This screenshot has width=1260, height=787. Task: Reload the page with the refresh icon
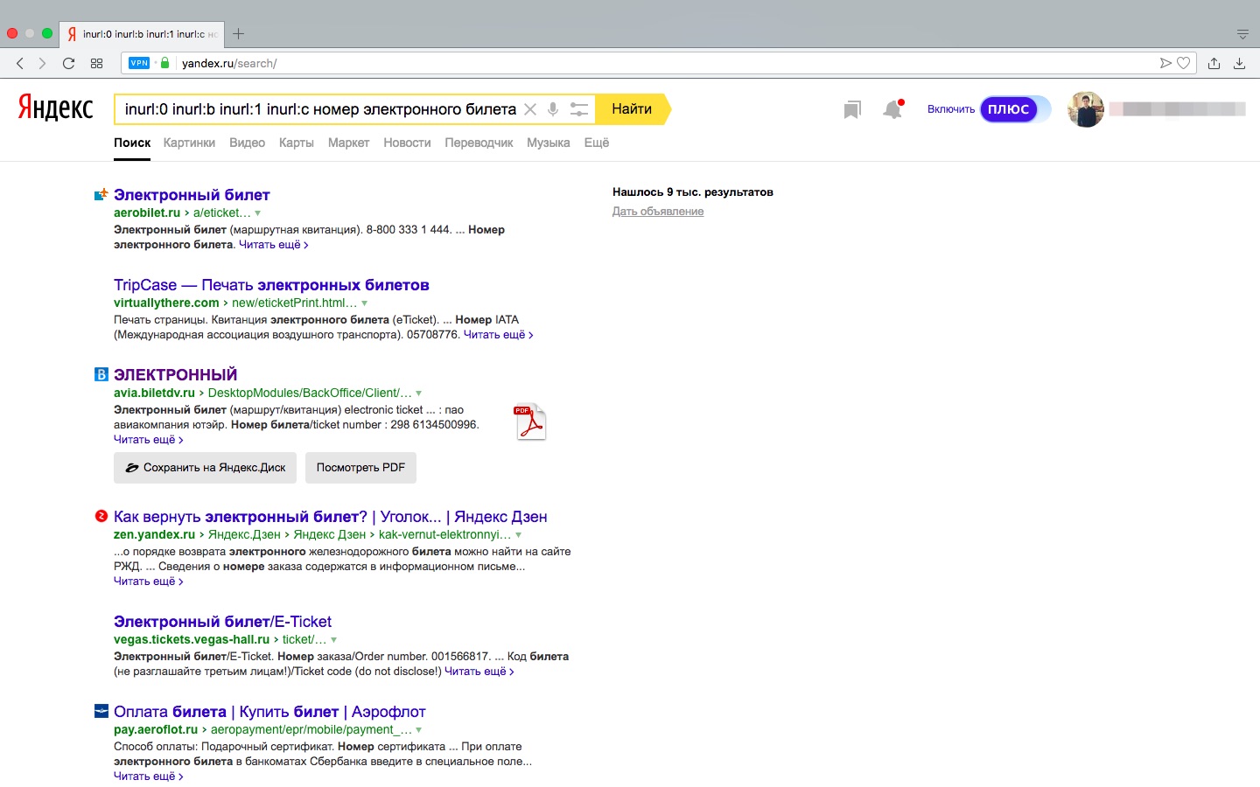[68, 63]
